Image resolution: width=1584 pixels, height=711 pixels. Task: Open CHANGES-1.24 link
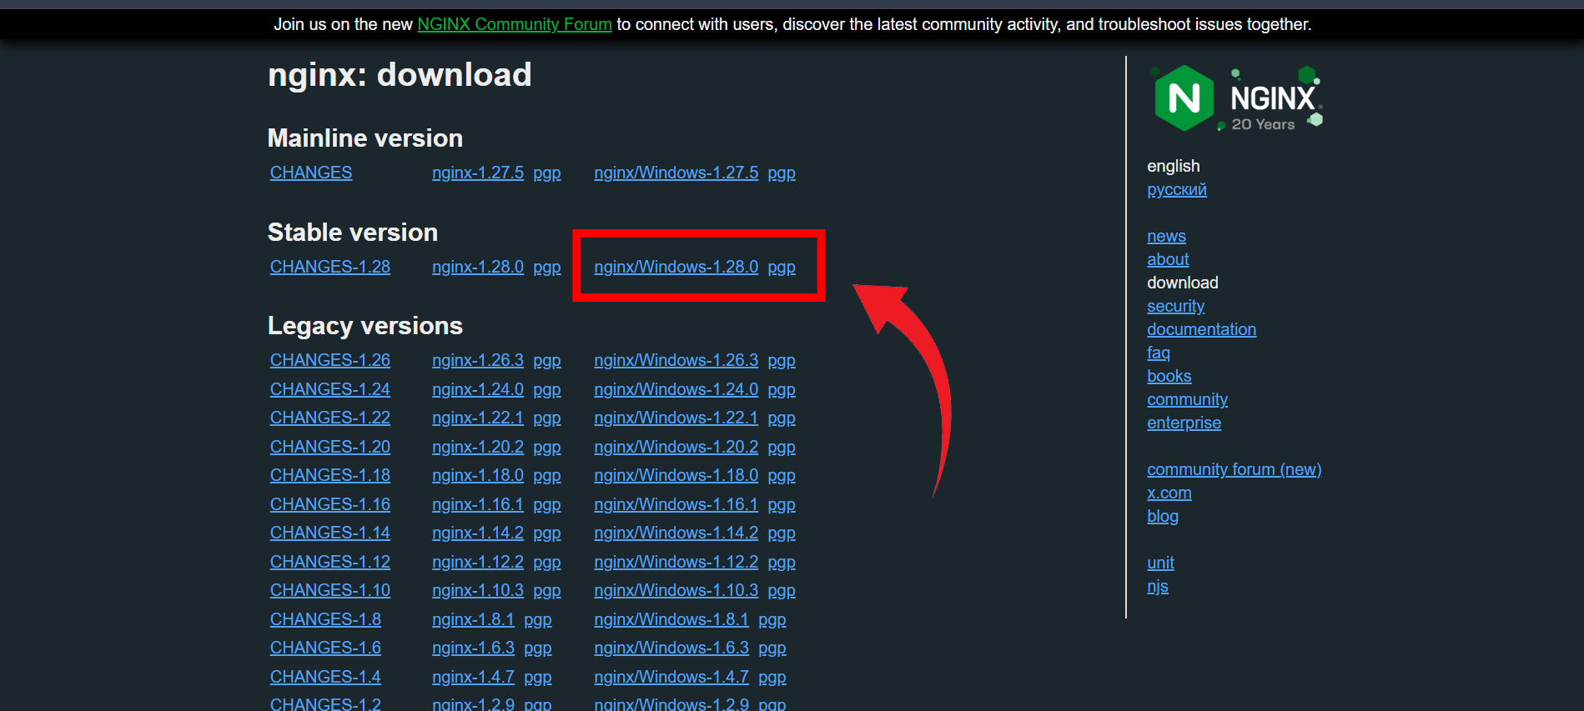point(330,389)
